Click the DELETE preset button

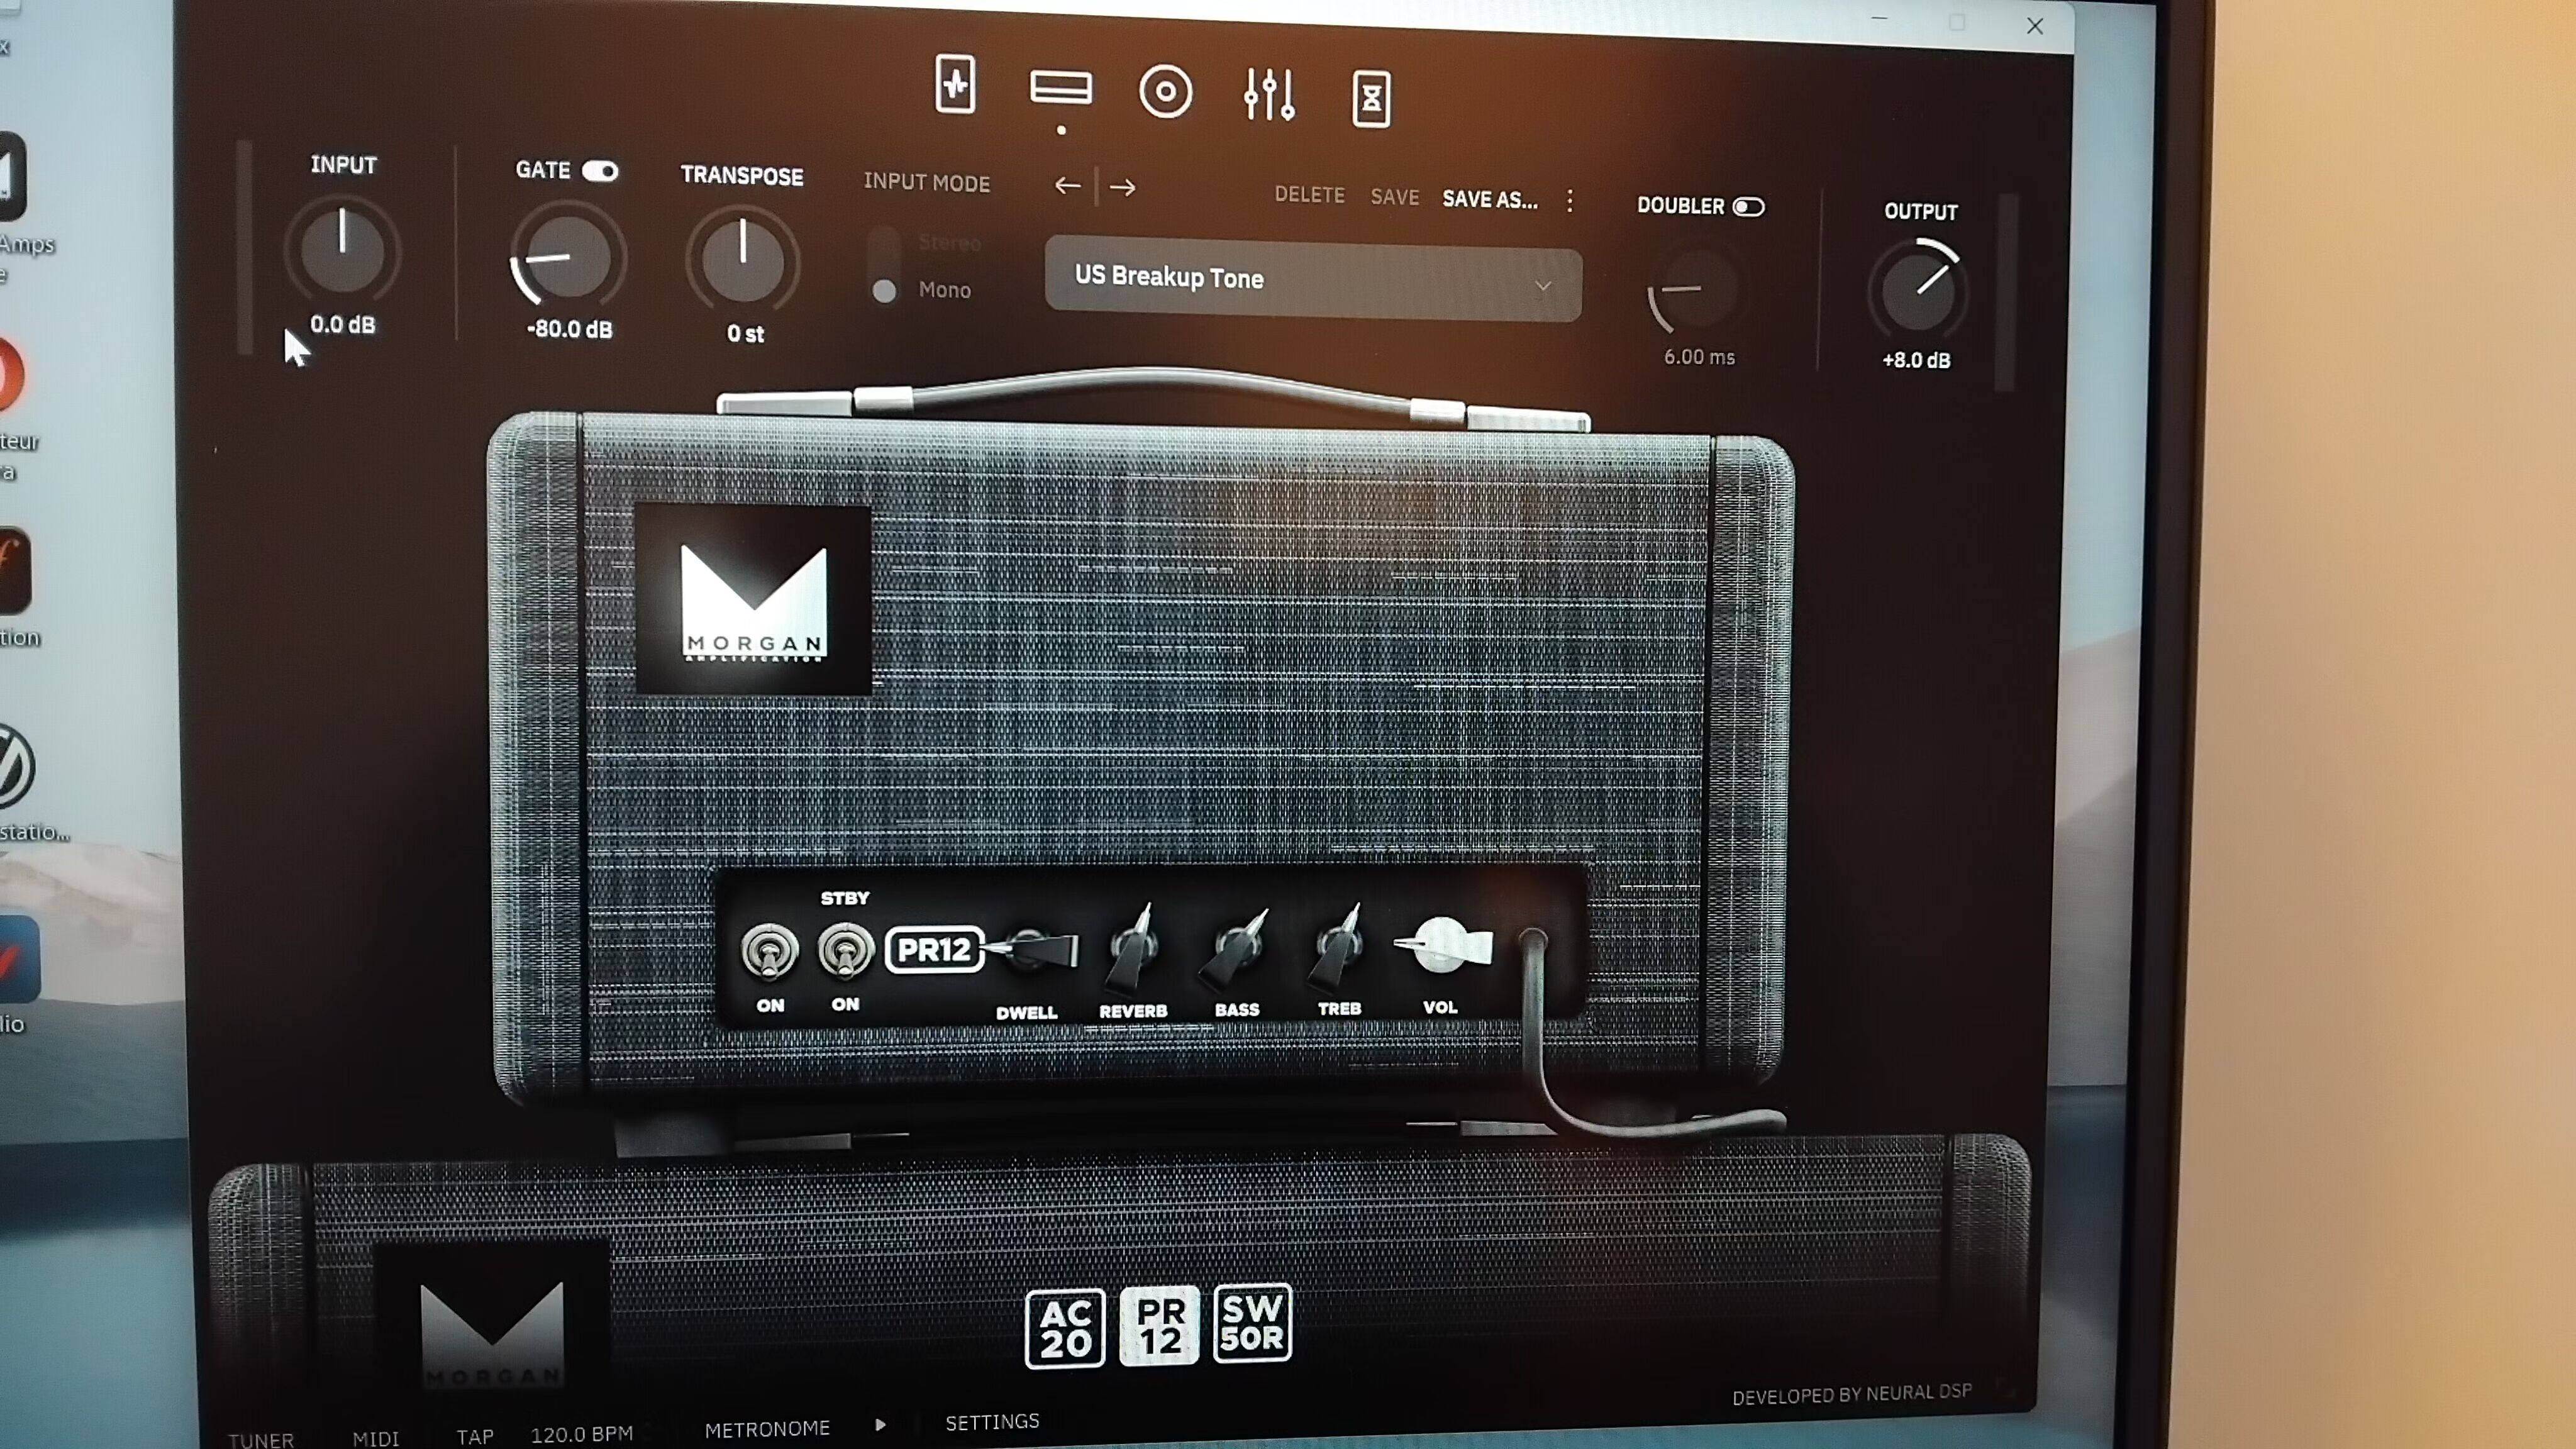pyautogui.click(x=1309, y=195)
